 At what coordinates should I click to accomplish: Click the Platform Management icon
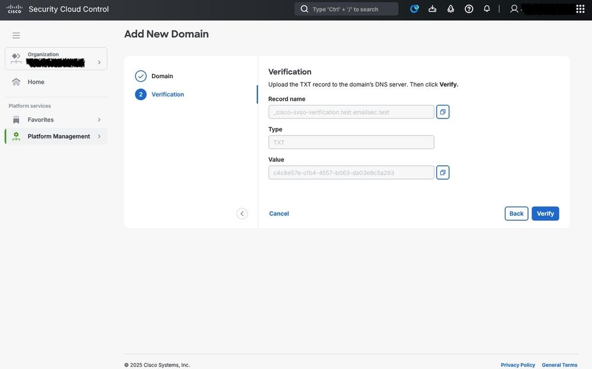click(x=16, y=136)
